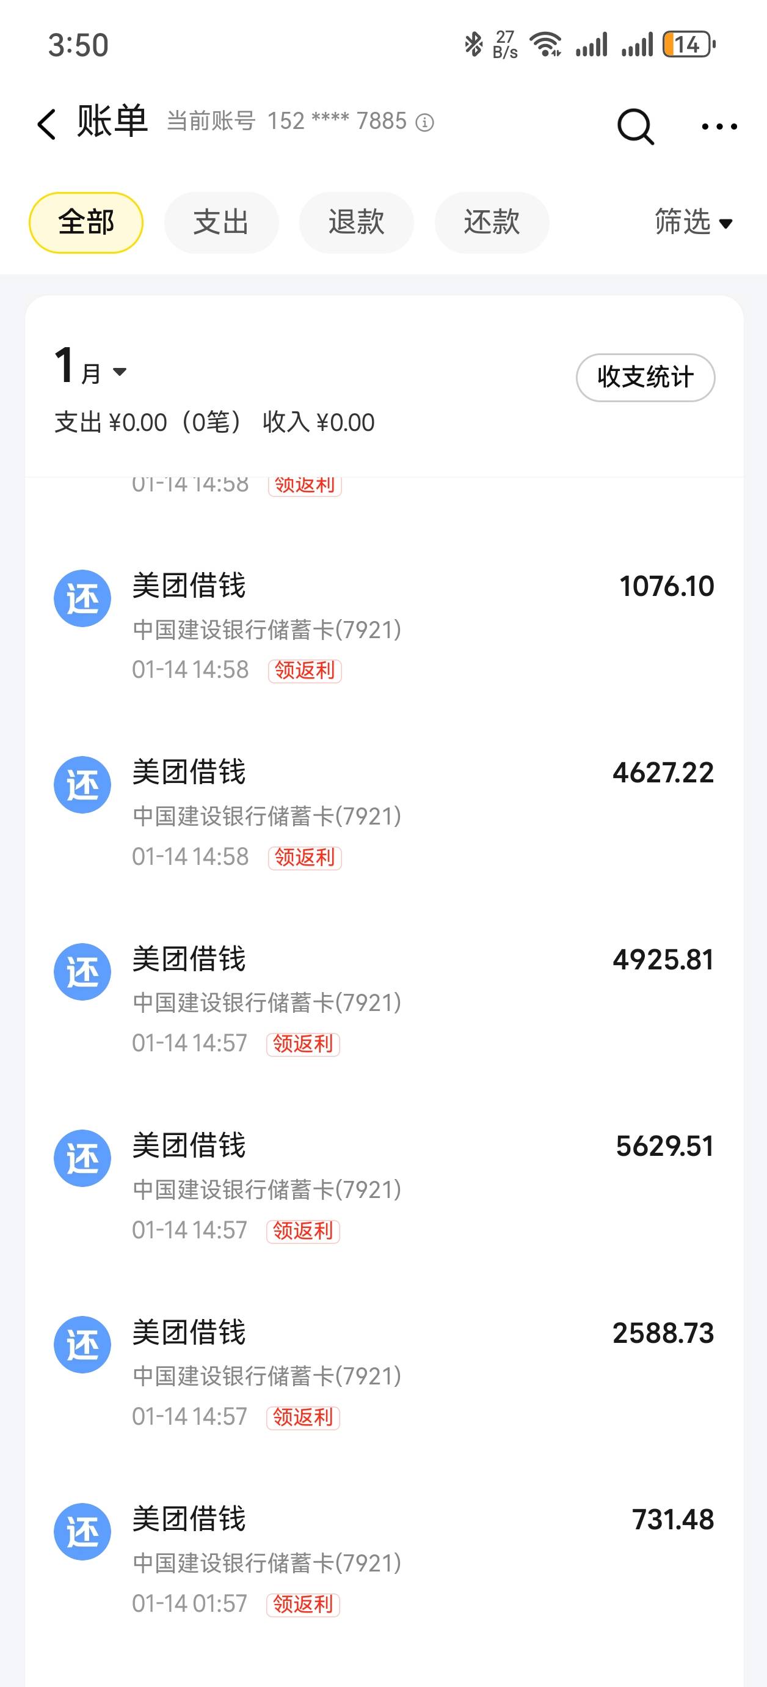Tap 领返利 tag on 4925.81 entry

point(303,1044)
